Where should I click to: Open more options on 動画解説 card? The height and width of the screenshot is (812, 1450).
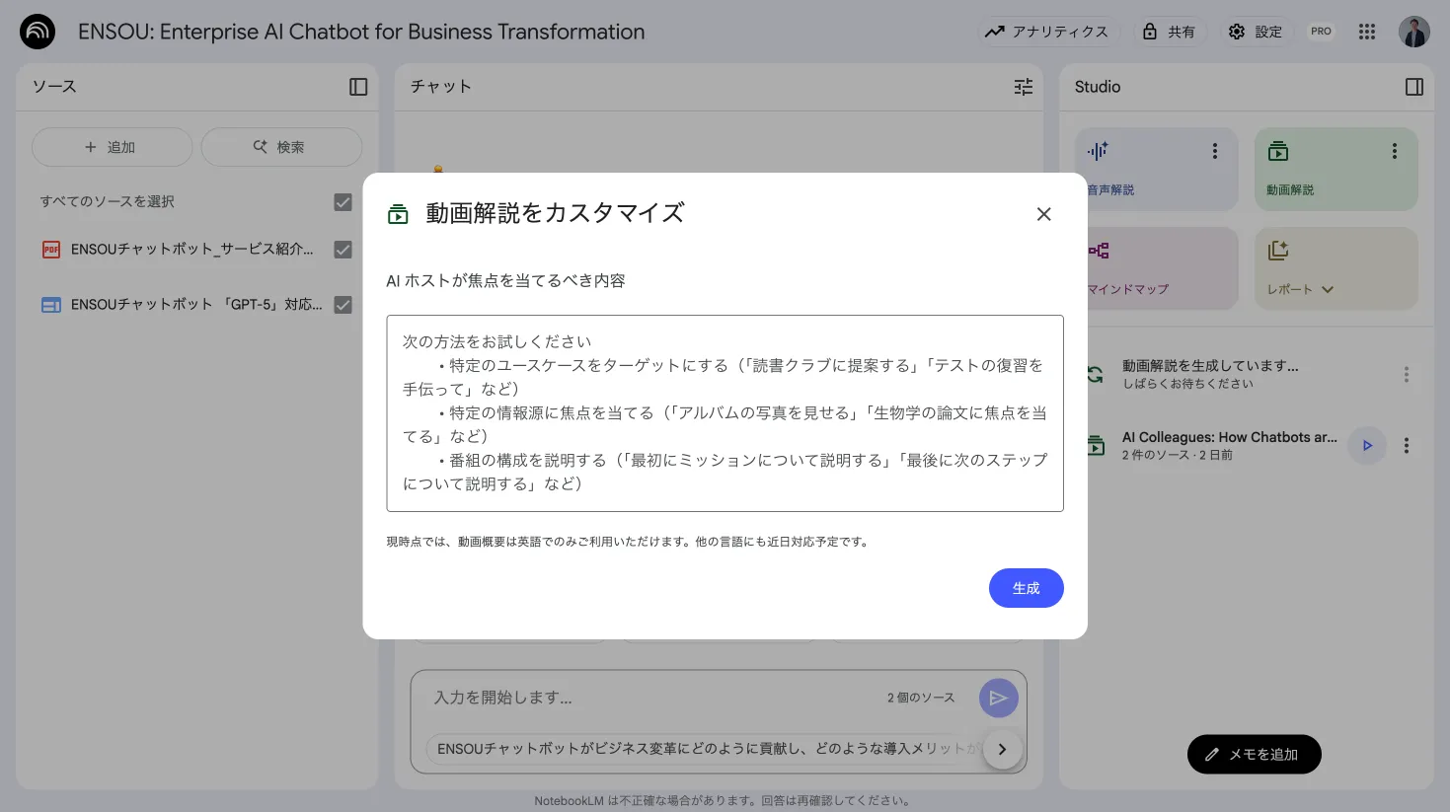click(1395, 151)
